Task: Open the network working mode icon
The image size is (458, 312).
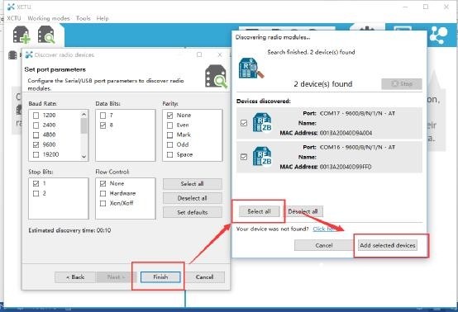Action: 439,35
